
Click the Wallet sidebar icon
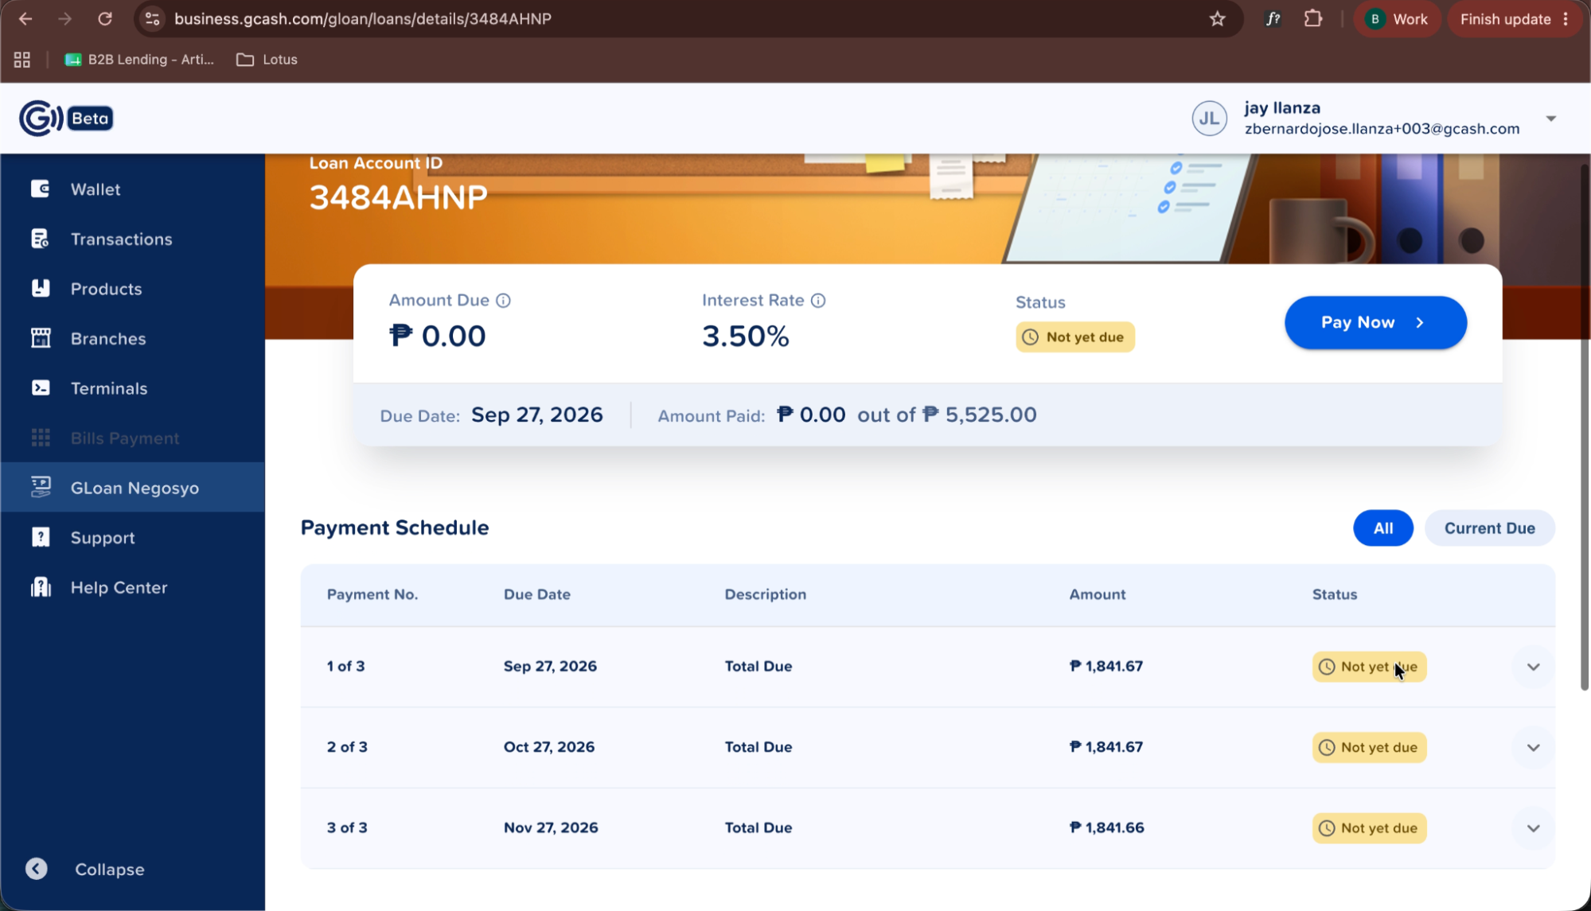41,189
